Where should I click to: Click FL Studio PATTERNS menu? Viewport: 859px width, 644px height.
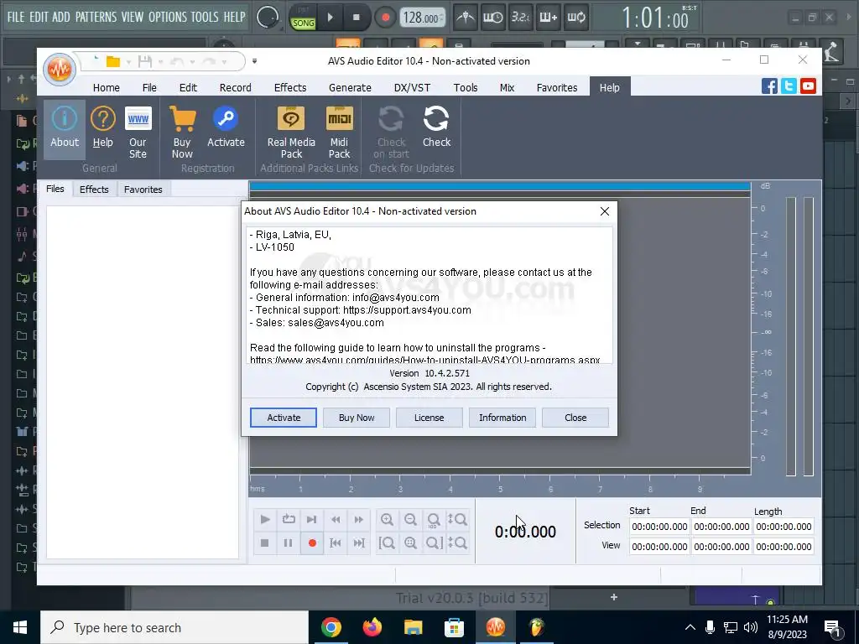pos(96,17)
